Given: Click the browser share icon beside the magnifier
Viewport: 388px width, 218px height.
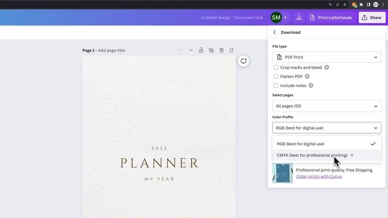Looking at the screenshot, I should click(338, 4).
